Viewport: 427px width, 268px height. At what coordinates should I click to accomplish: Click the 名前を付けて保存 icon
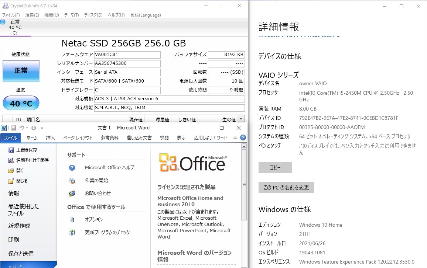pos(11,160)
